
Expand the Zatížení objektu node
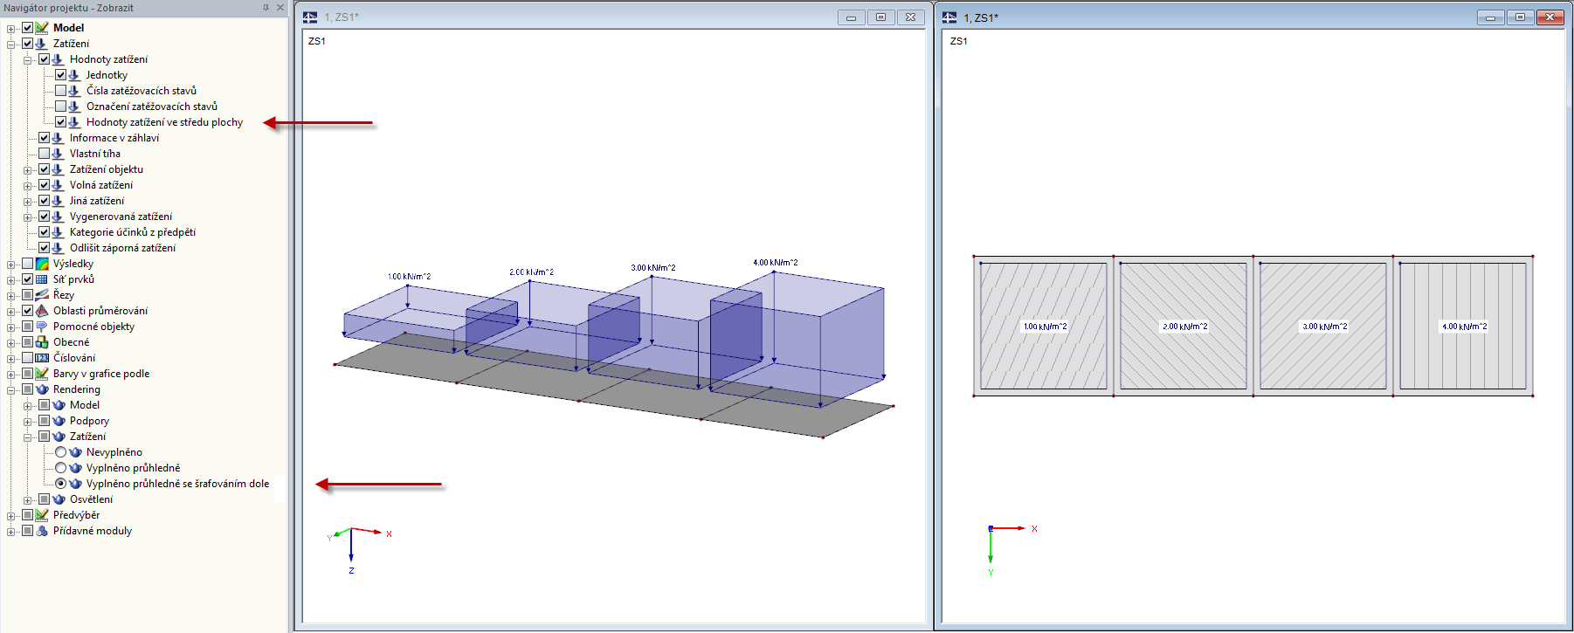click(x=28, y=169)
